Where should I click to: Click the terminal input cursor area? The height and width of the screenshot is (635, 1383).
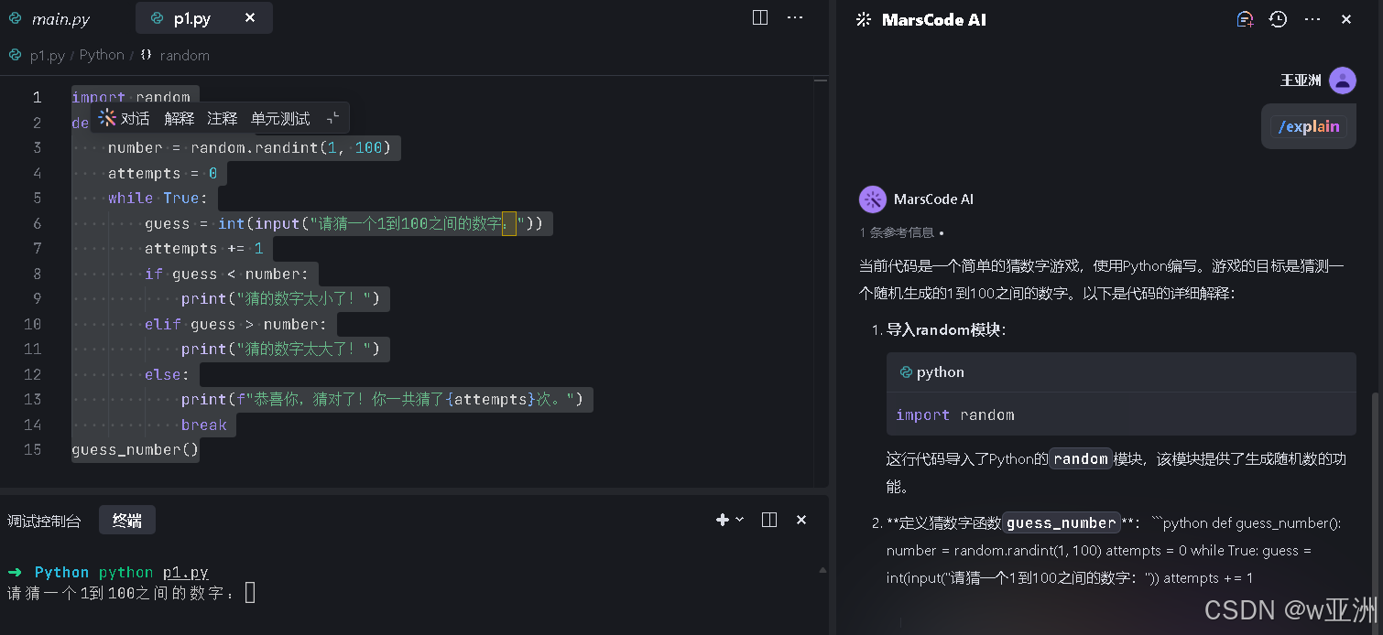tap(250, 593)
